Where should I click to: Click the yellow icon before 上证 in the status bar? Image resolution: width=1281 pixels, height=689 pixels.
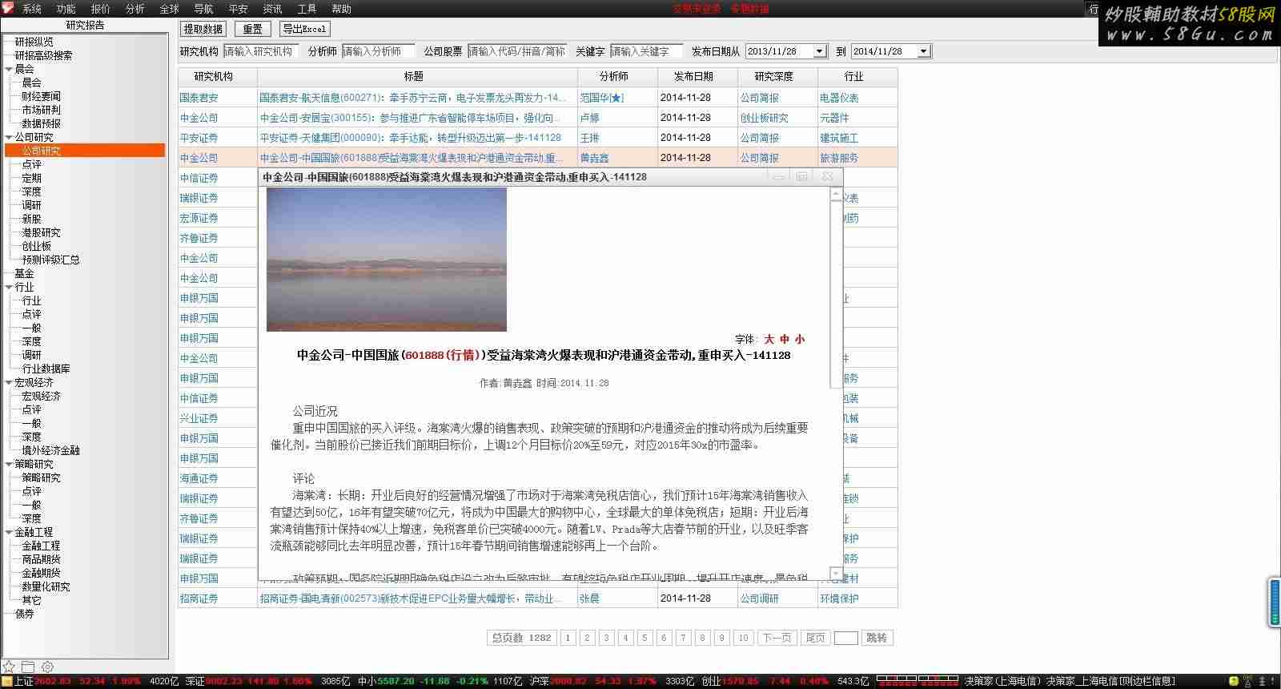pyautogui.click(x=6, y=682)
